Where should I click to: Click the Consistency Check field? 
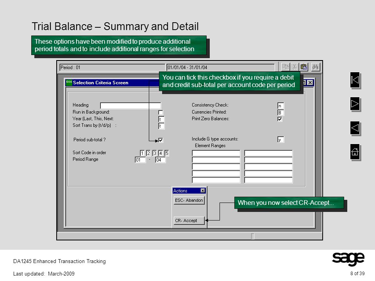point(280,106)
